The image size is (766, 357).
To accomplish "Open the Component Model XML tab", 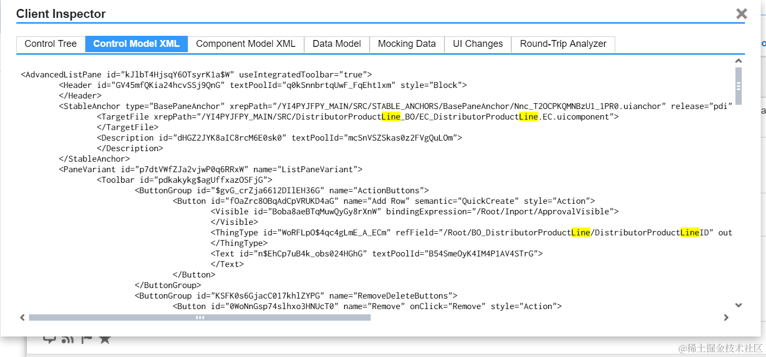I will pos(246,44).
